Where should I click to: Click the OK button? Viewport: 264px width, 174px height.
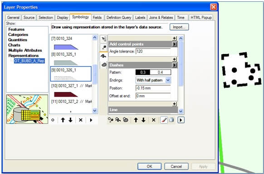150,166
